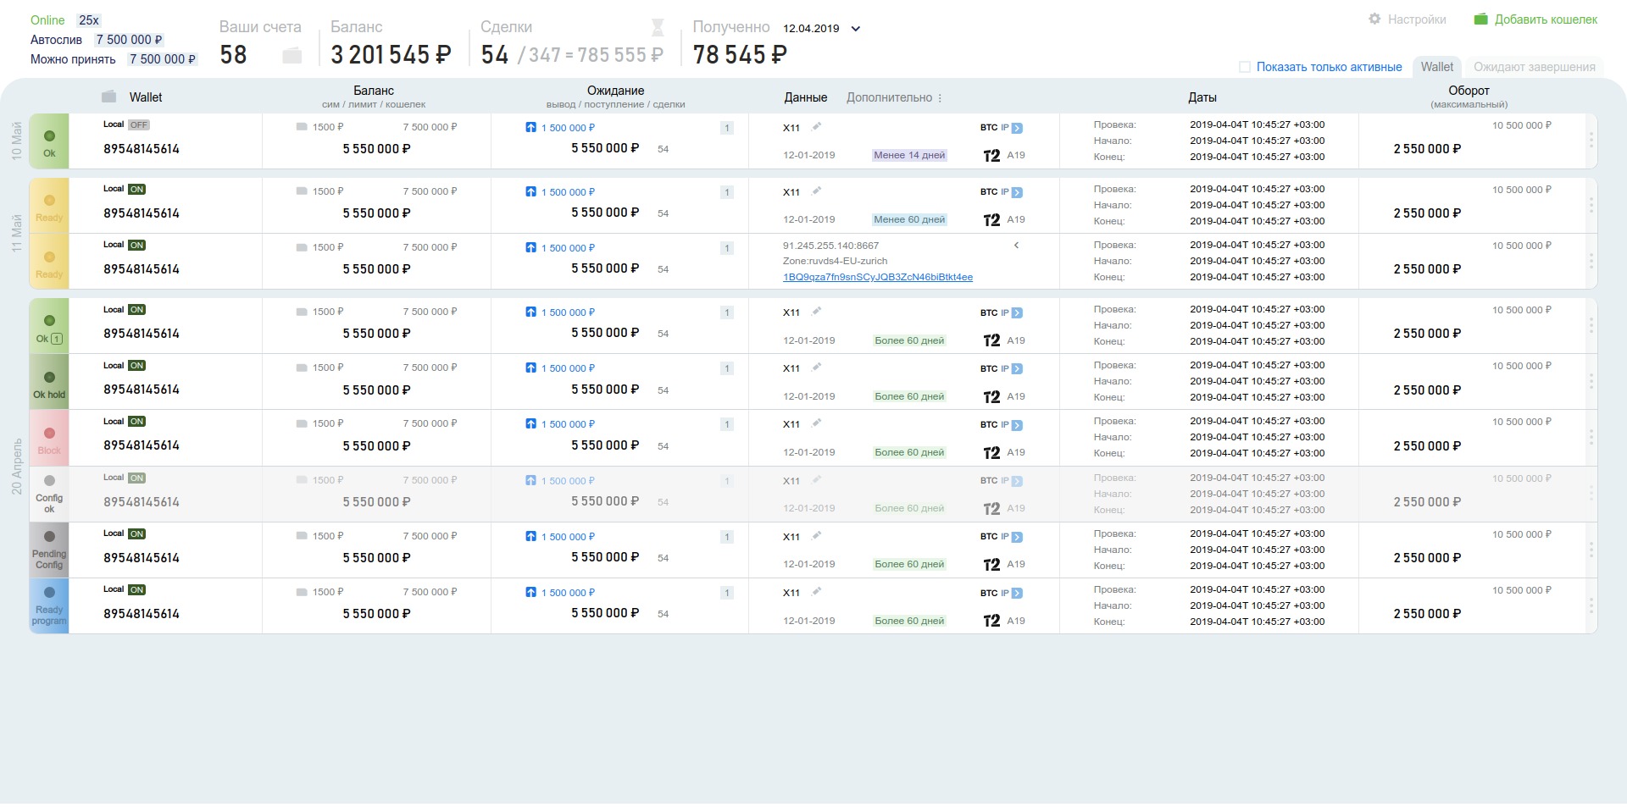Viewport: 1627px width, 807px height.
Task: Select the Wallet tab
Action: 1436,67
